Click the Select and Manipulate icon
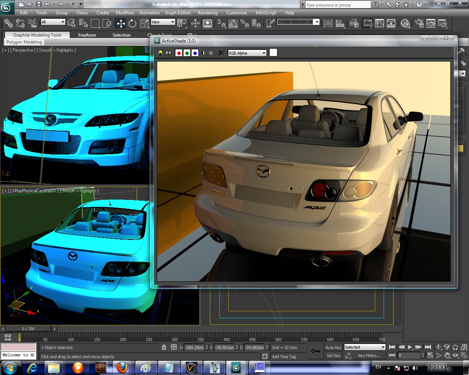 tap(195, 23)
